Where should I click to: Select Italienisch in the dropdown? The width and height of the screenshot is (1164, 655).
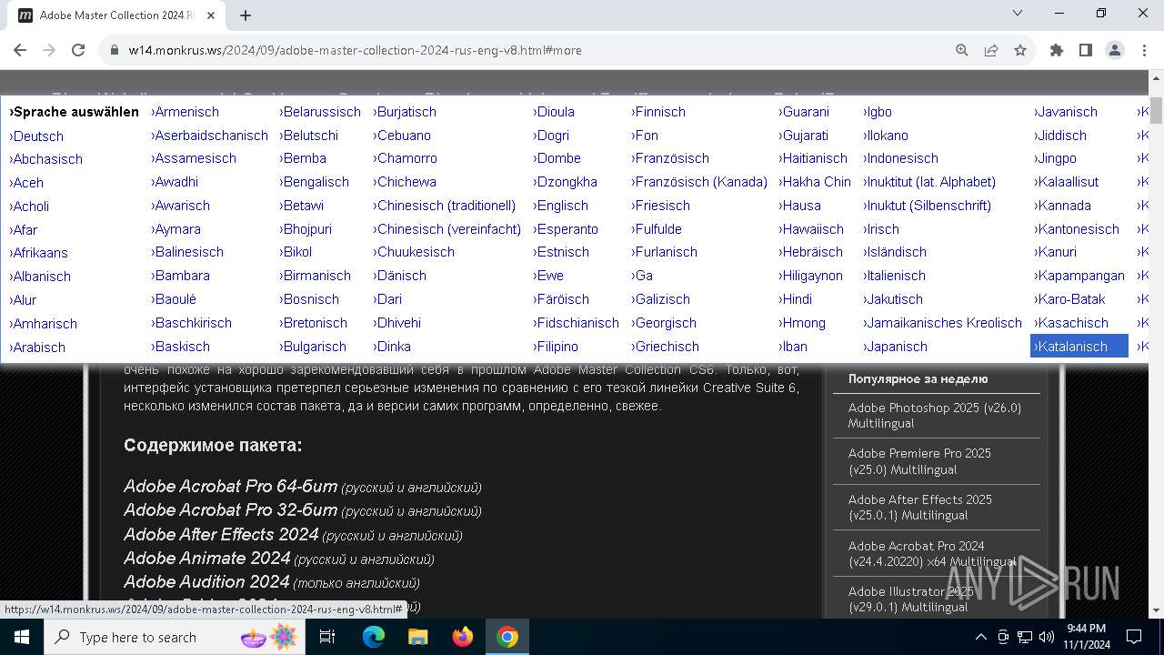(894, 276)
